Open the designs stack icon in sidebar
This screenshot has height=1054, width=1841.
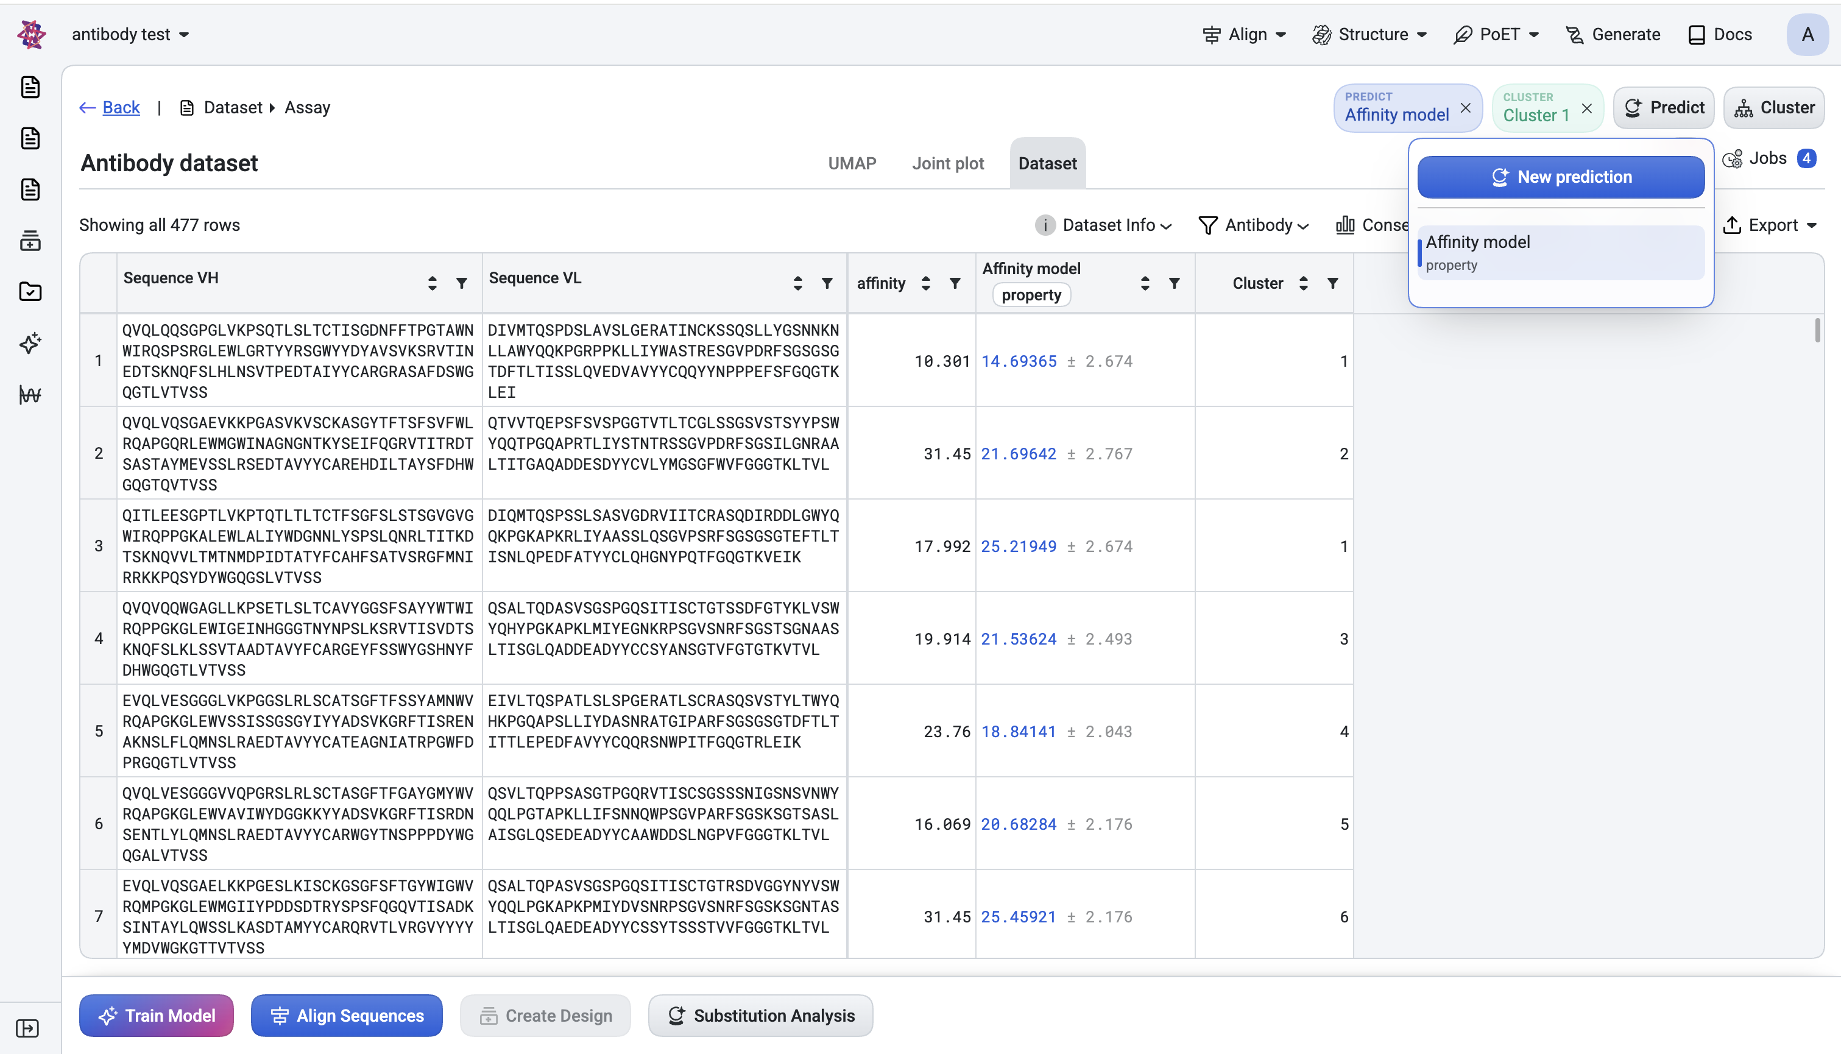(30, 241)
